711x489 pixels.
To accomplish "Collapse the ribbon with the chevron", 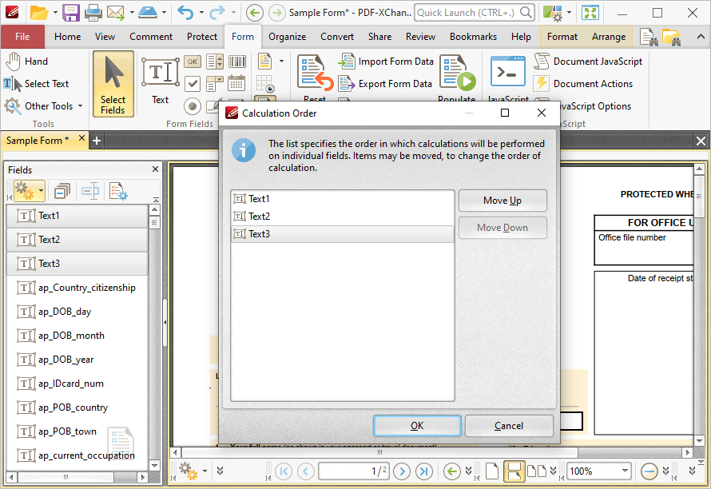I will (x=701, y=37).
